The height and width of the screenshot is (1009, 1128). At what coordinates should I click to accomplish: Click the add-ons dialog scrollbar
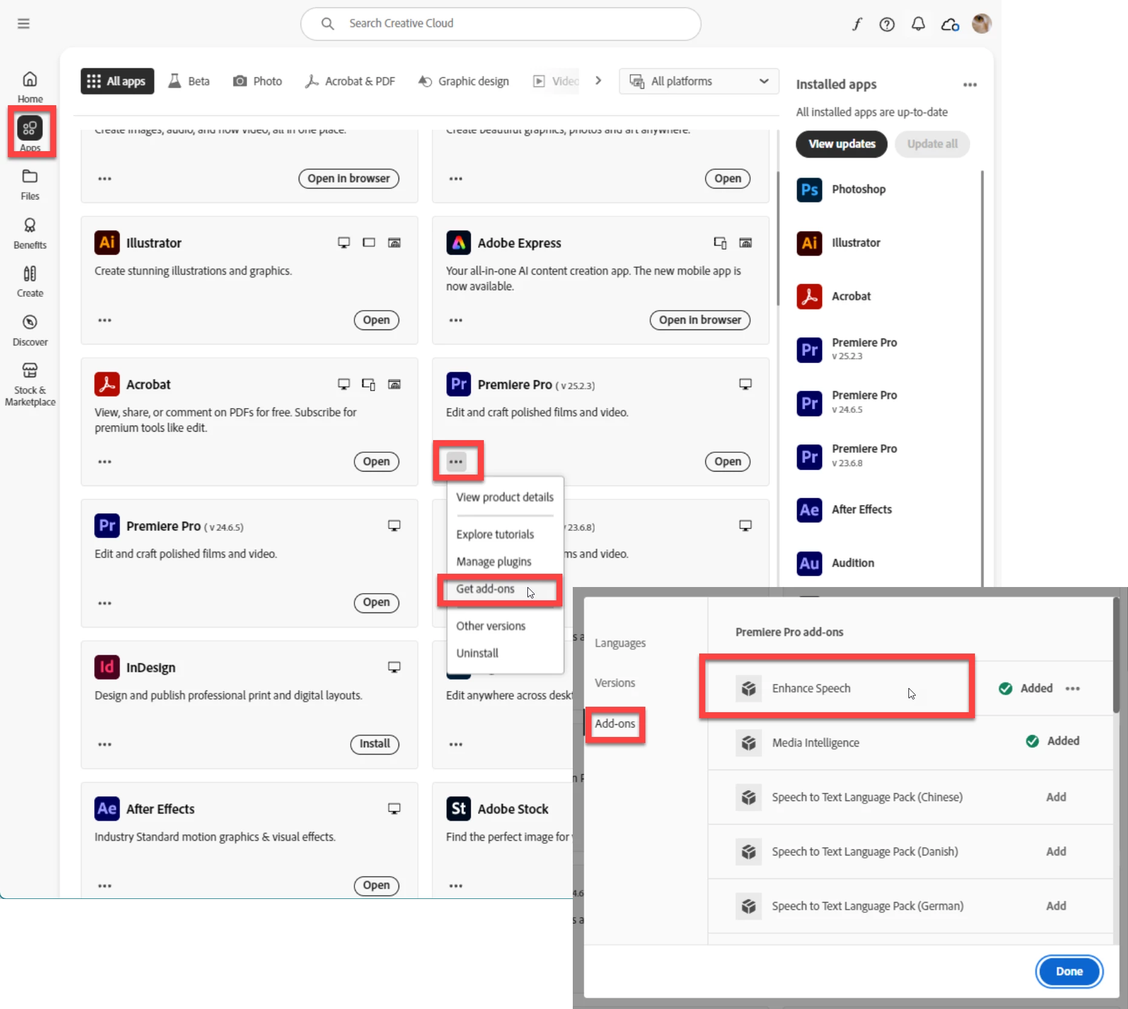(1116, 655)
